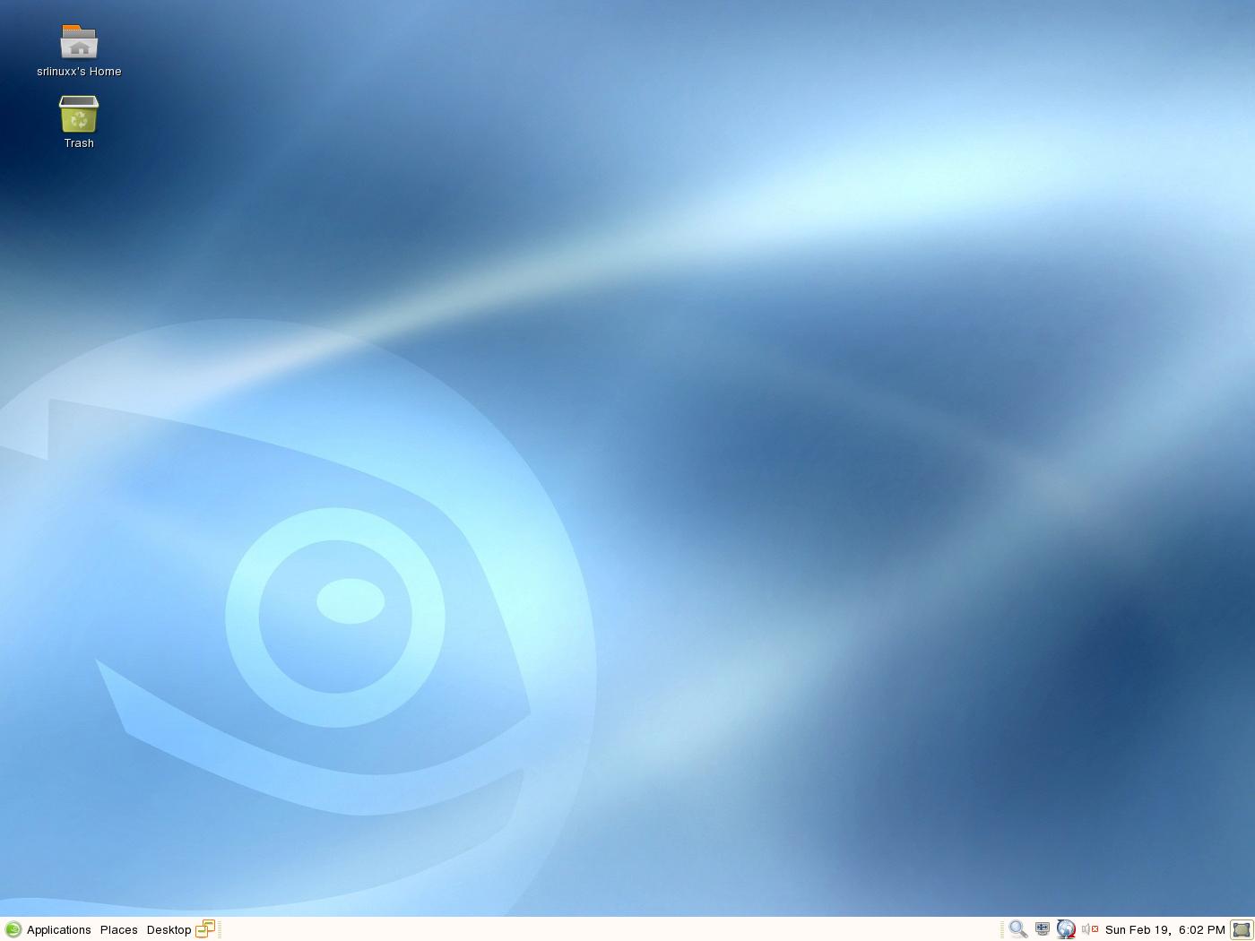Click the 'Trash' label text

(79, 143)
